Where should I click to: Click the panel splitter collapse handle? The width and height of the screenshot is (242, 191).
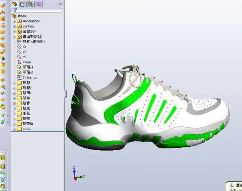[x=65, y=93]
